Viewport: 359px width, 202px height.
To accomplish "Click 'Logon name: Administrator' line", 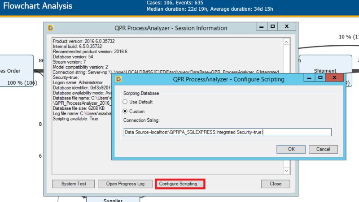I will pos(78,82).
